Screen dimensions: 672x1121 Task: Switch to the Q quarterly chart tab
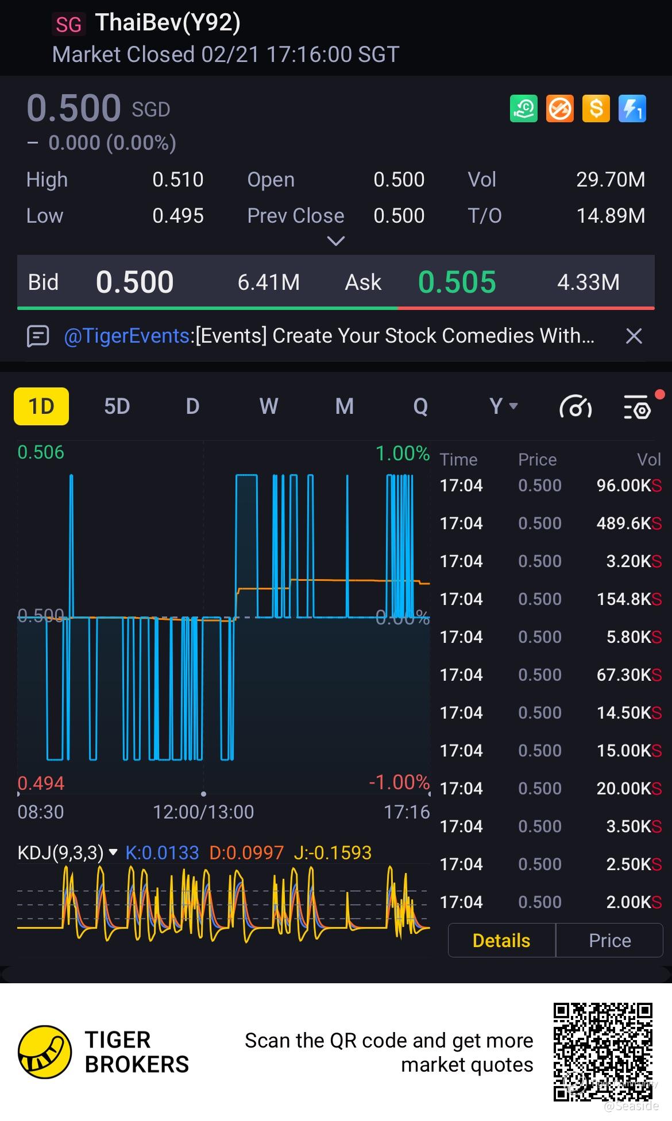pyautogui.click(x=420, y=406)
